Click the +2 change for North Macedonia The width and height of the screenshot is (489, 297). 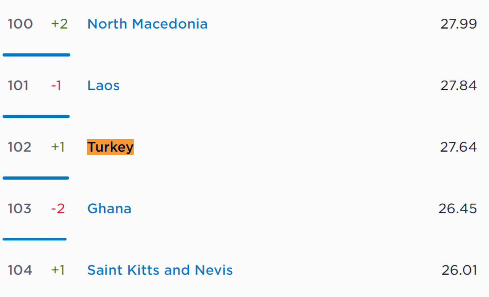59,24
